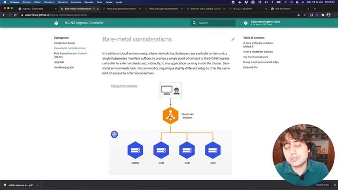Open Role Based Access Control (RBAC) link
Image resolution: width=338 pixels, height=190 pixels.
coord(70,55)
